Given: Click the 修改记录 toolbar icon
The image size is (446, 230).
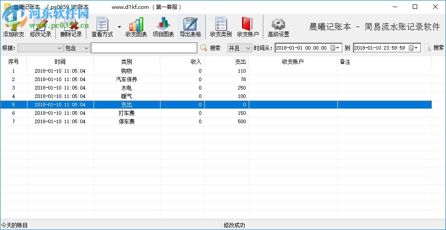Looking at the screenshot, I should pos(41,27).
